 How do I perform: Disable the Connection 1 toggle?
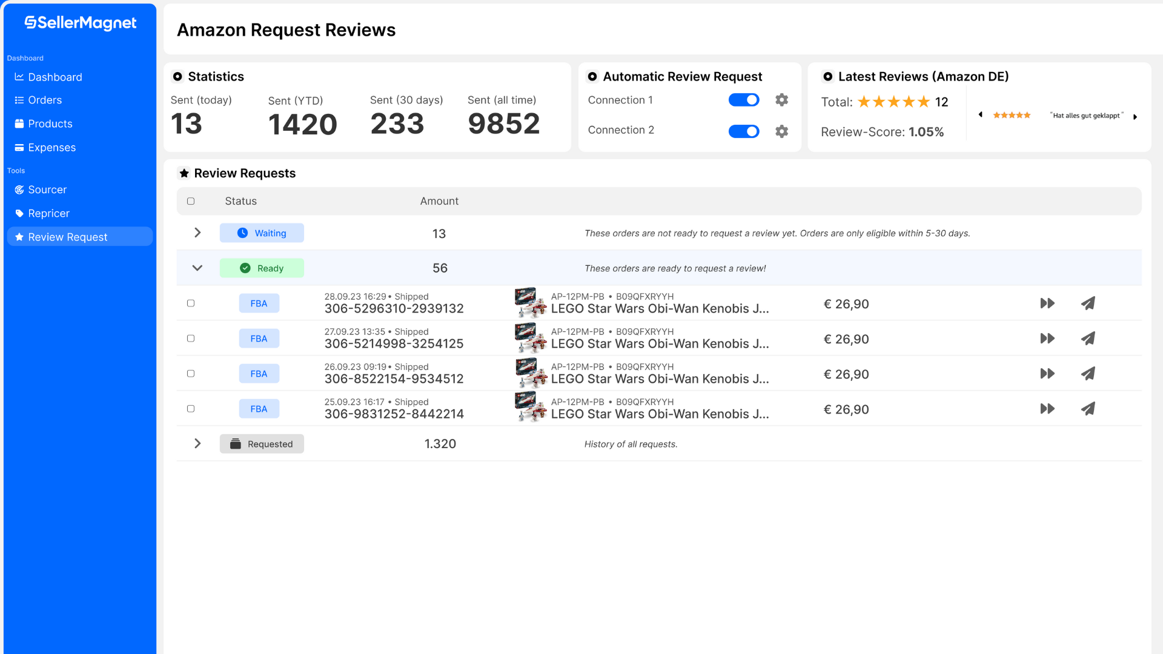click(x=744, y=100)
